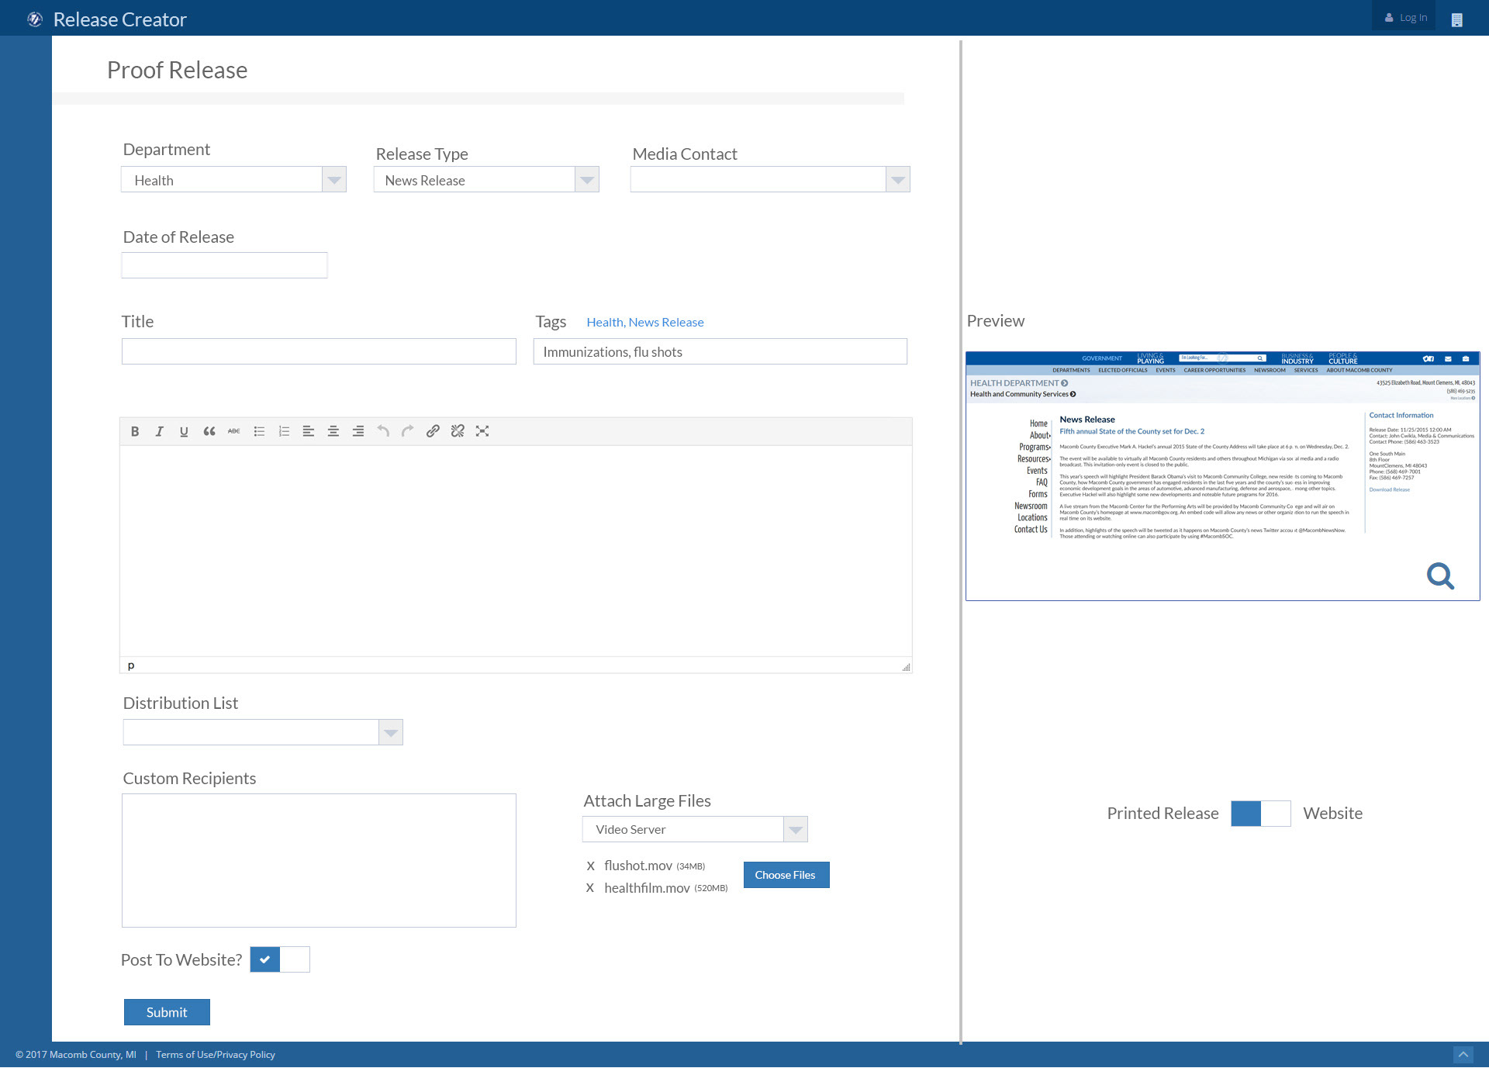1489x1068 pixels.
Task: Switch preview between Printed Release and Website
Action: coord(1260,814)
